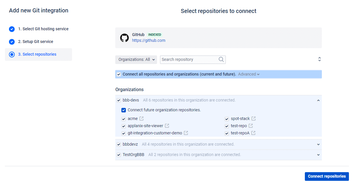This screenshot has height=186, width=357.
Task: Go to step 1 Select Git hosting service
Action: (x=43, y=29)
